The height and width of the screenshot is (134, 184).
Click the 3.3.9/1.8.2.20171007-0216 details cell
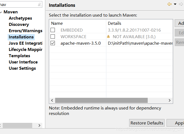tap(134, 30)
